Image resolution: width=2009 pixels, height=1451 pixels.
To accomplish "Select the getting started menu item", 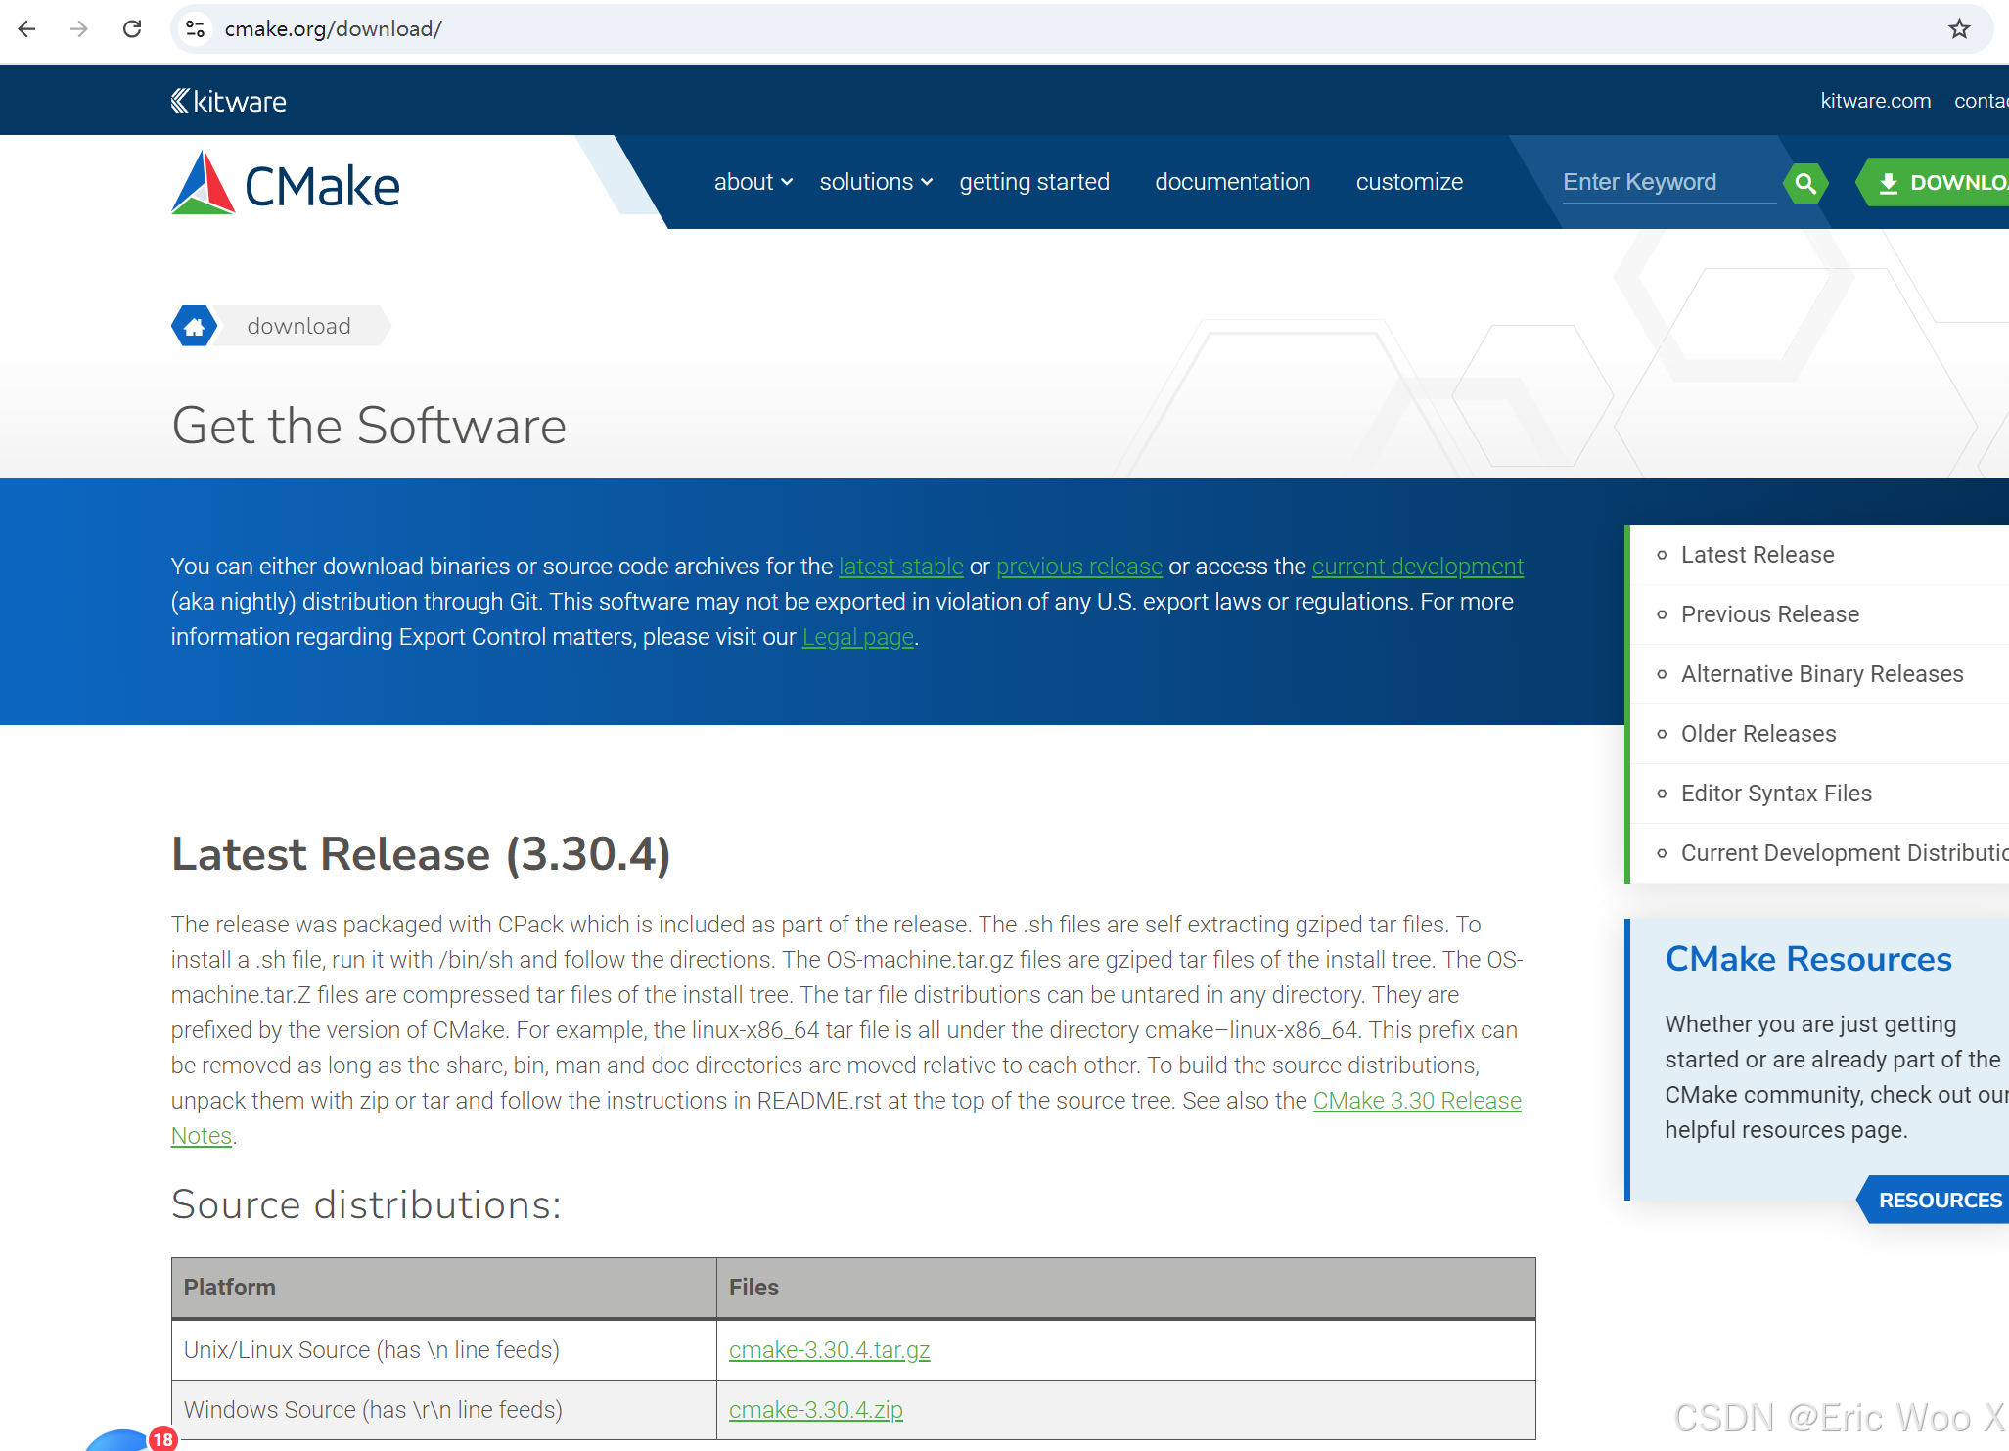I will tap(1034, 182).
